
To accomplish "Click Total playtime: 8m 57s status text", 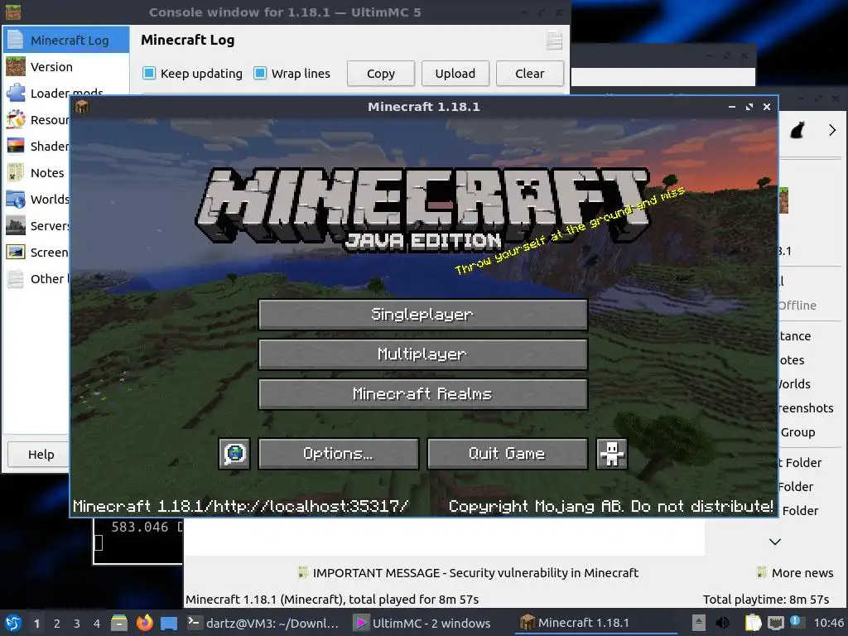I will tap(766, 600).
